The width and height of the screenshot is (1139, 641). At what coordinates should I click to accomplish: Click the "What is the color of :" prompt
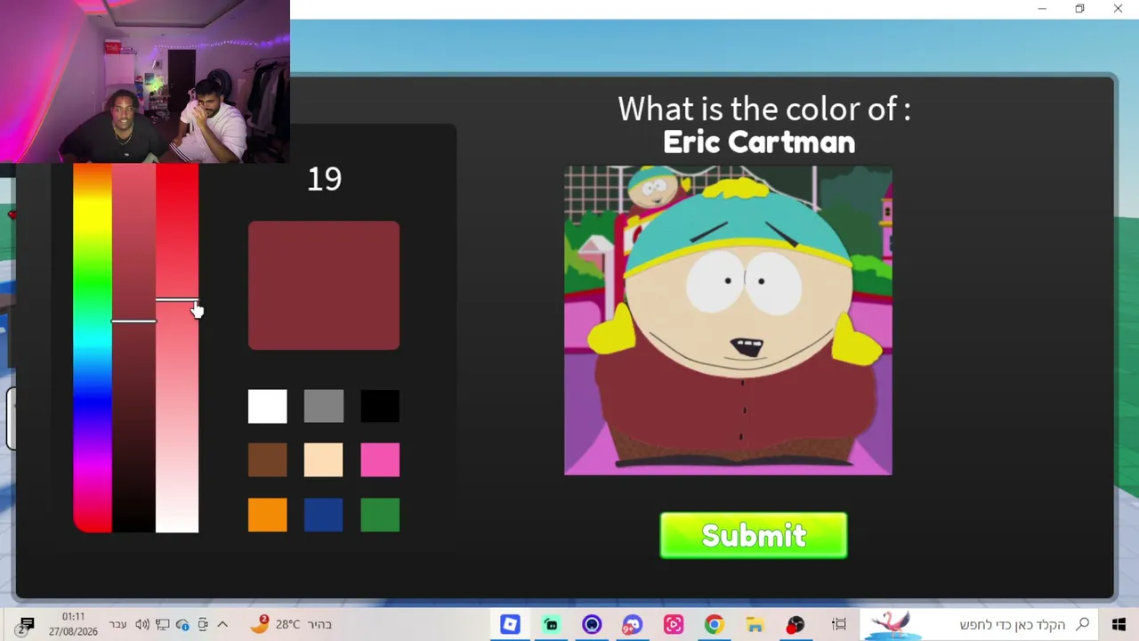[764, 109]
